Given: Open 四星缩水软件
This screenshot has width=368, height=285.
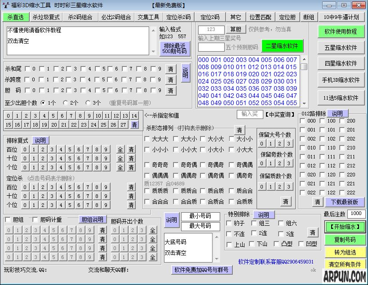Looking at the screenshot, I should click(341, 63).
